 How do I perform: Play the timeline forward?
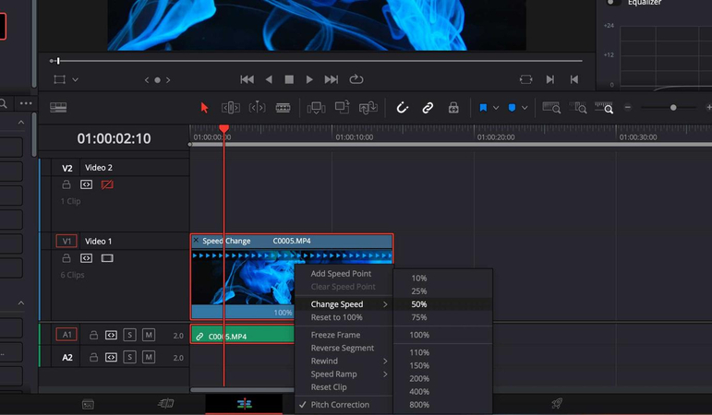coord(309,79)
